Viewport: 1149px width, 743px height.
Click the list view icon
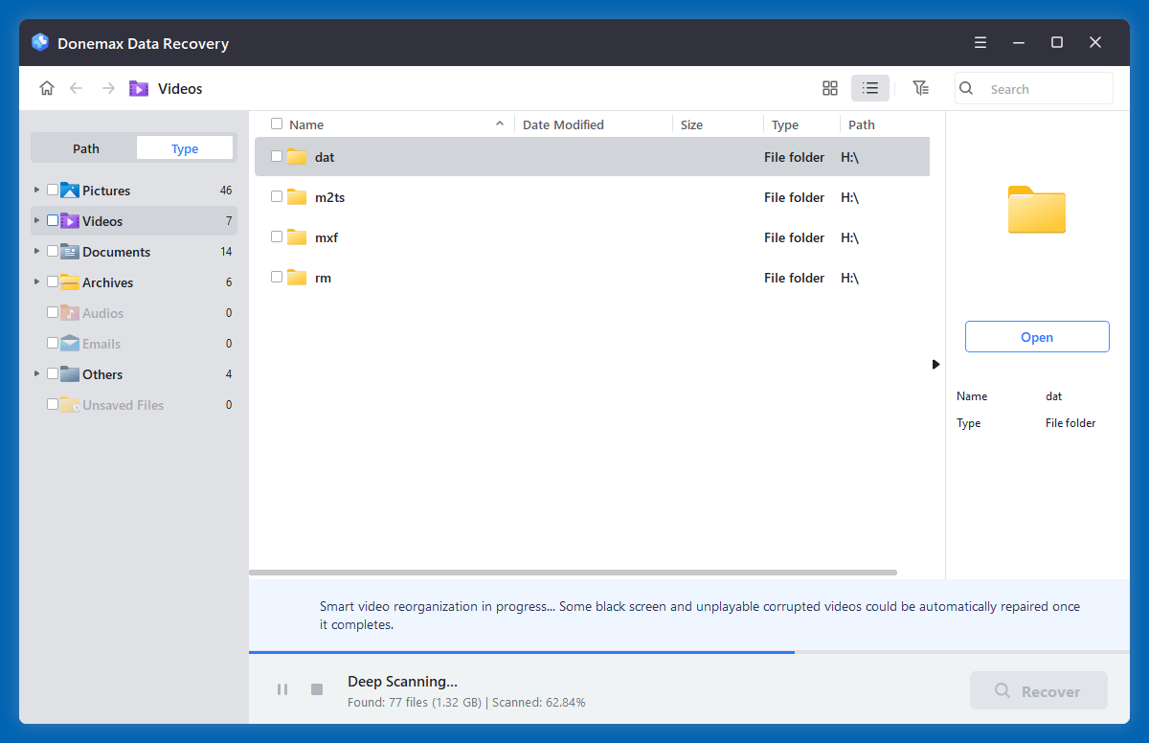click(x=869, y=87)
